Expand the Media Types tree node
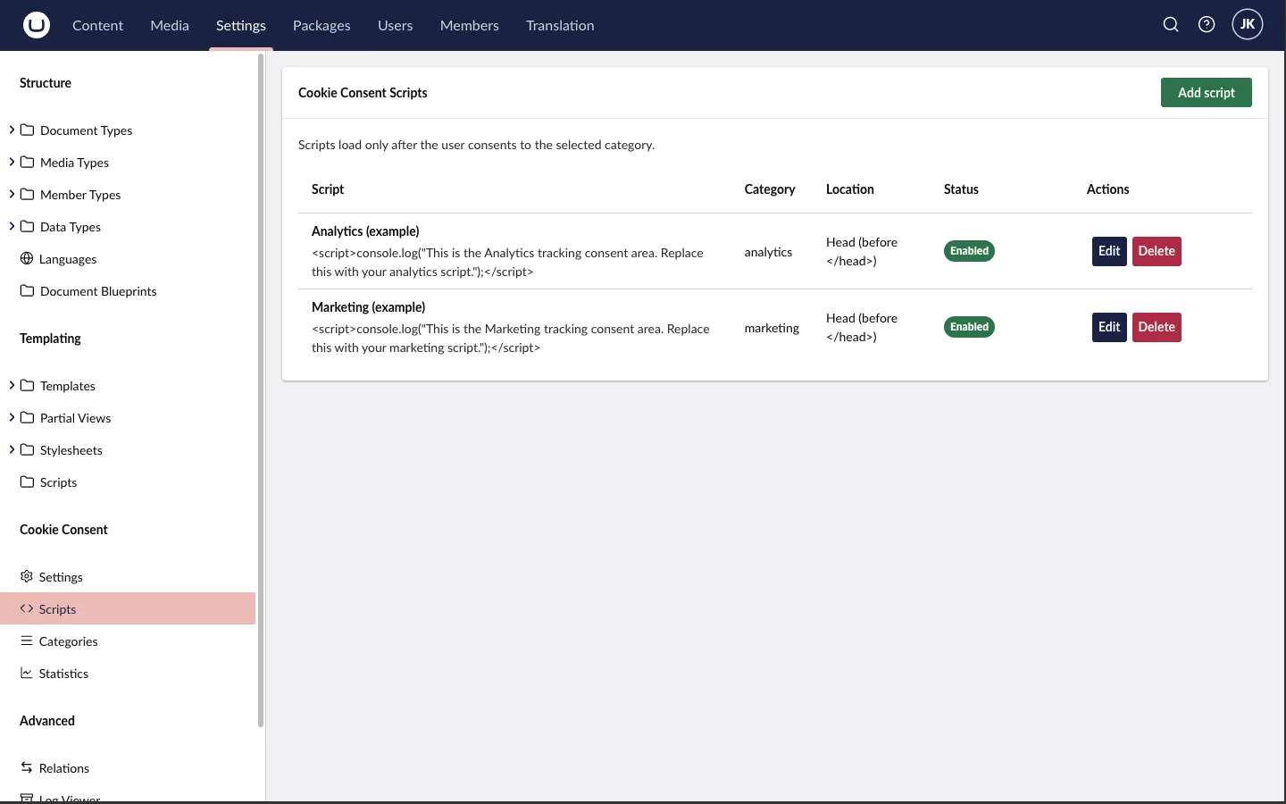1286x804 pixels. pos(12,163)
